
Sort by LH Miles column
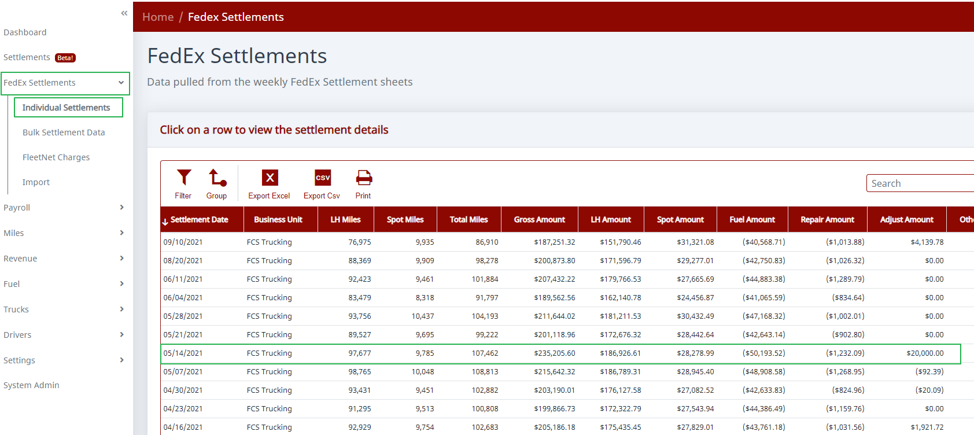coord(345,220)
